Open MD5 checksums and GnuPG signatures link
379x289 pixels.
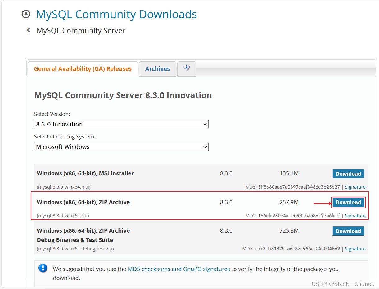point(179,269)
